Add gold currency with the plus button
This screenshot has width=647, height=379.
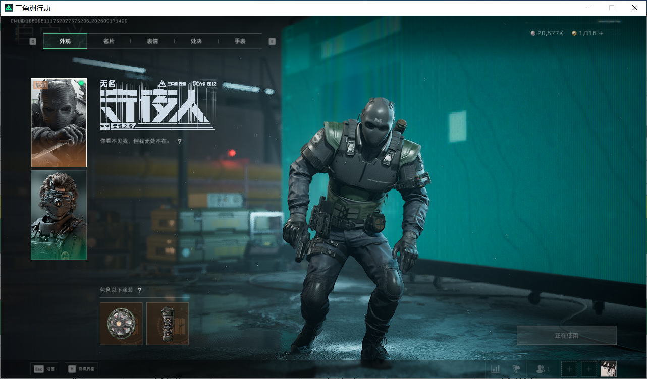coord(601,33)
